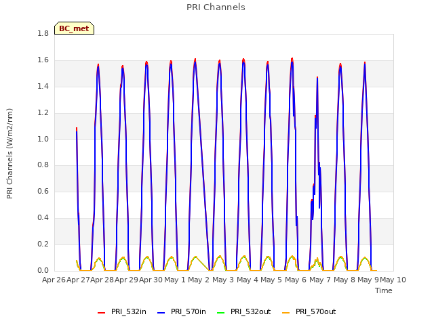Click the Time x-axis title
Image resolution: width=434 pixels, height=325 pixels.
coord(384,290)
